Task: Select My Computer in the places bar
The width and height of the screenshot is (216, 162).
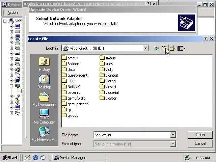Action: pos(44,116)
